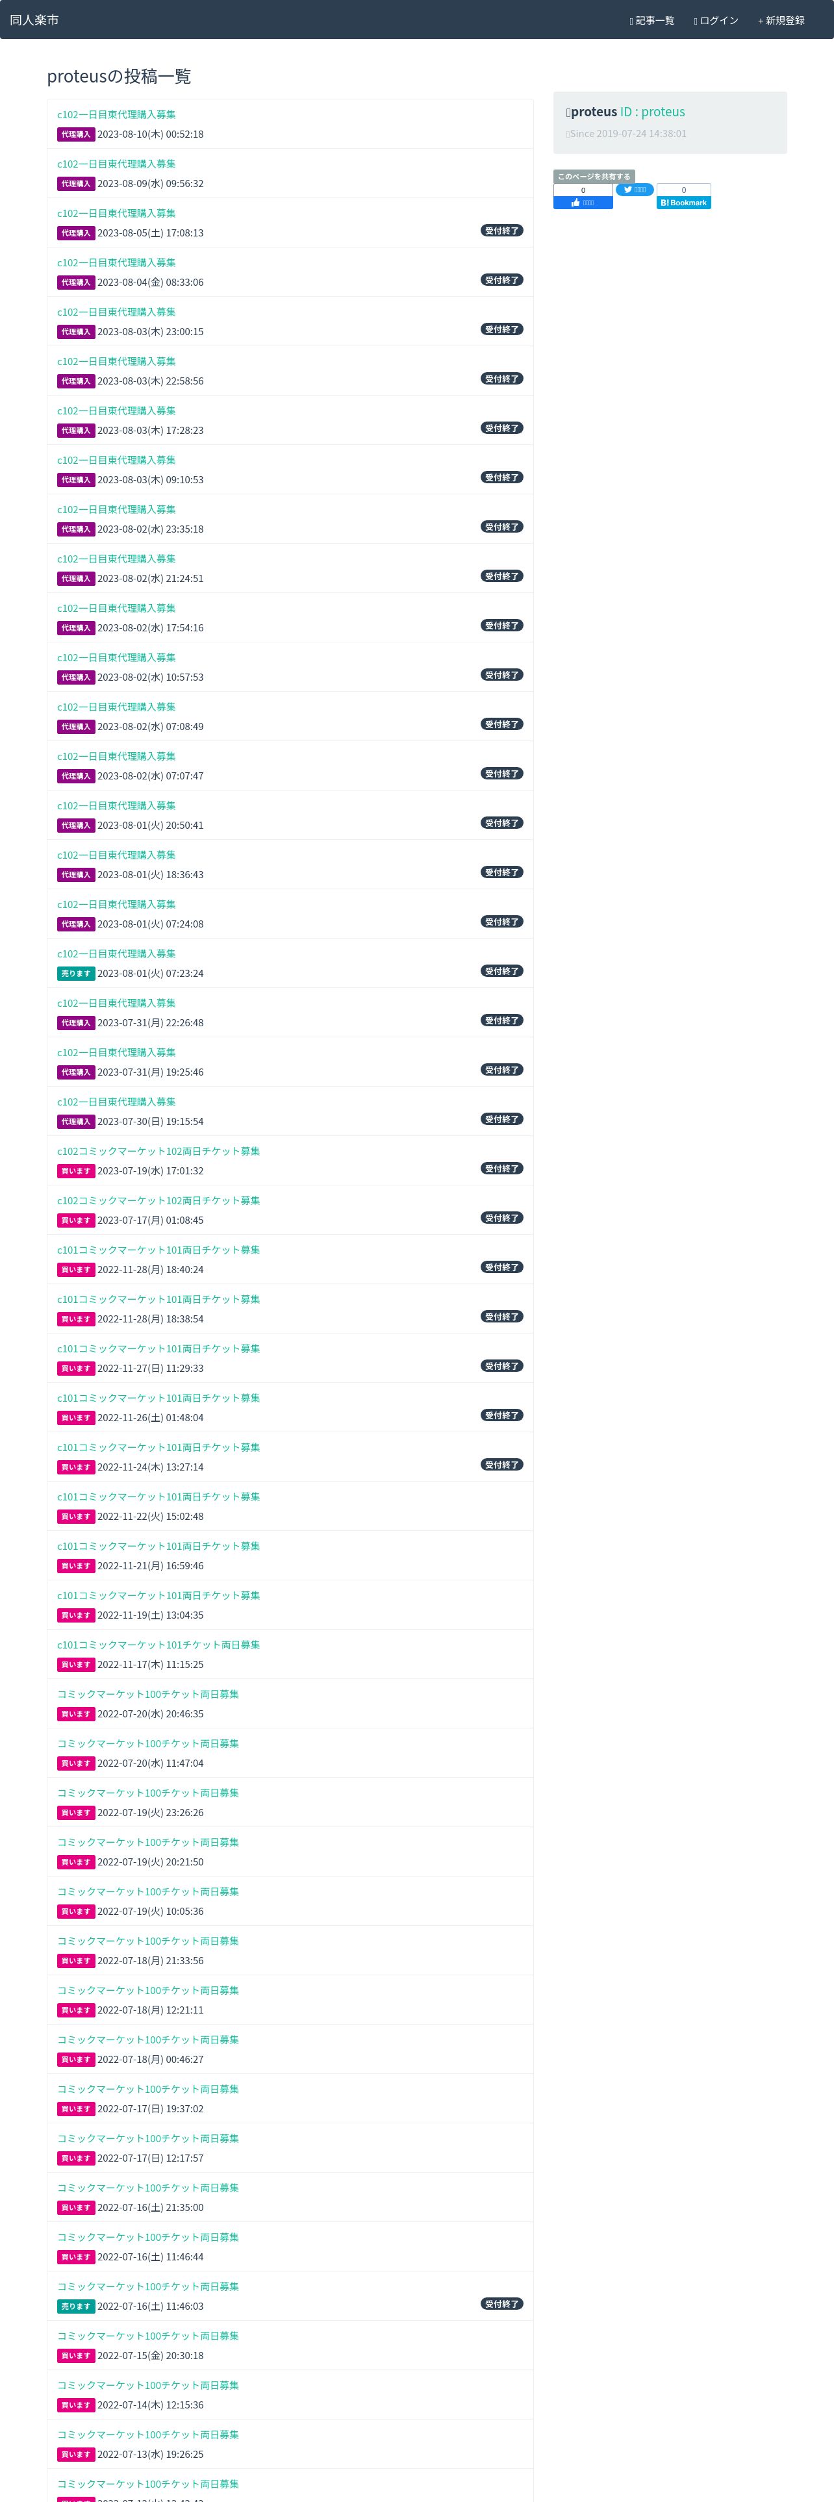This screenshot has width=834, height=2502.
Task: Open コミックマーケット100 post dated 2022-07-20 20:46:35
Action: [147, 1694]
